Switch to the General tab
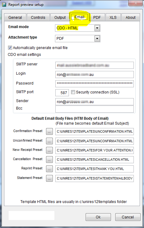144x228 pixels. click(15, 18)
